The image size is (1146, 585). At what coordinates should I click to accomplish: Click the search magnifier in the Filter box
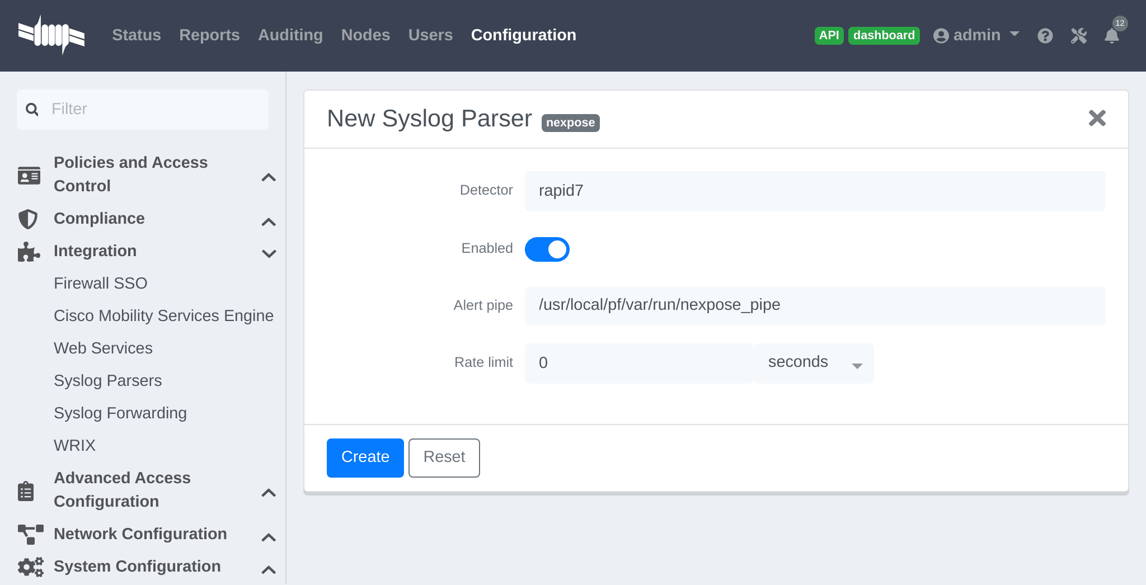[32, 109]
